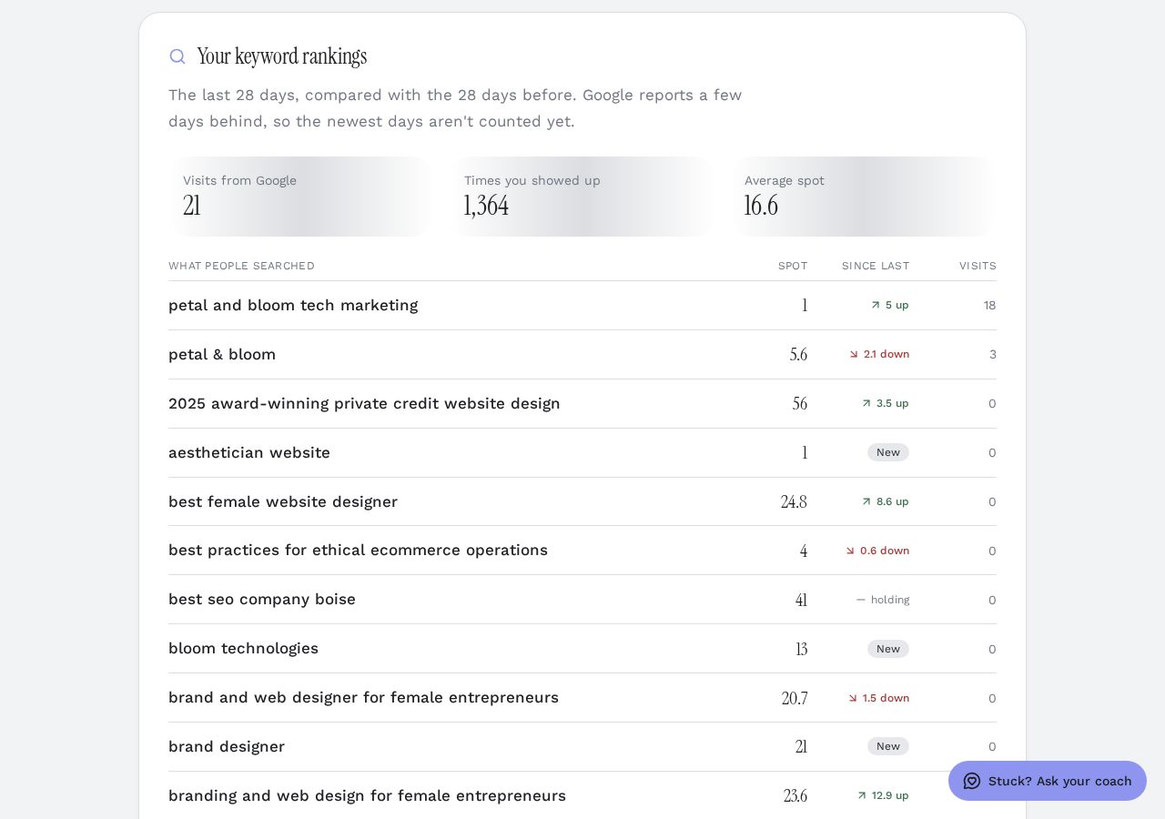The height and width of the screenshot is (819, 1165).
Task: Click the dash icon next to holding
Action: (861, 600)
